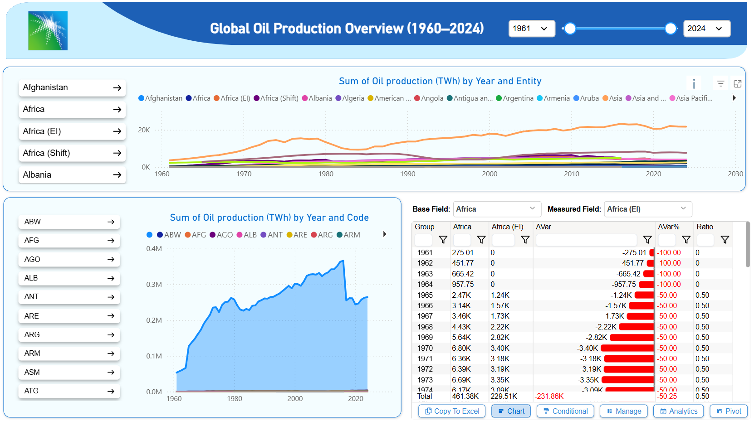Click 957.75 Africa value in 1964 row
The height and width of the screenshot is (421, 754).
463,284
